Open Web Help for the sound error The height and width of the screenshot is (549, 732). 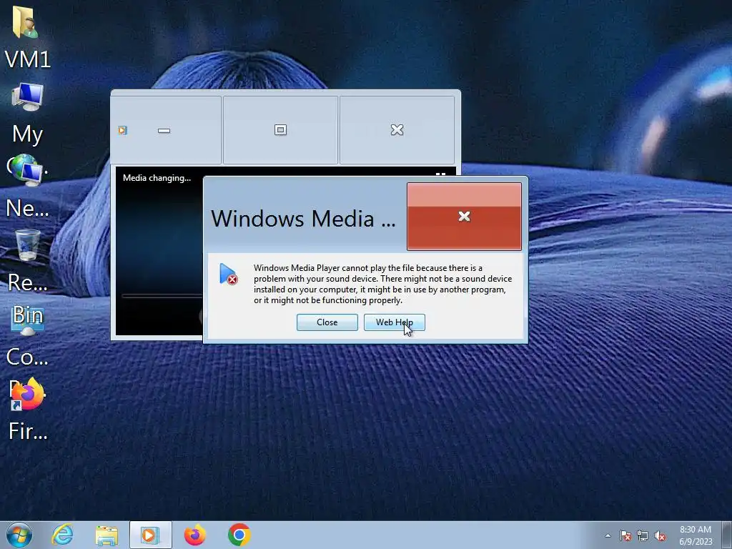click(394, 322)
